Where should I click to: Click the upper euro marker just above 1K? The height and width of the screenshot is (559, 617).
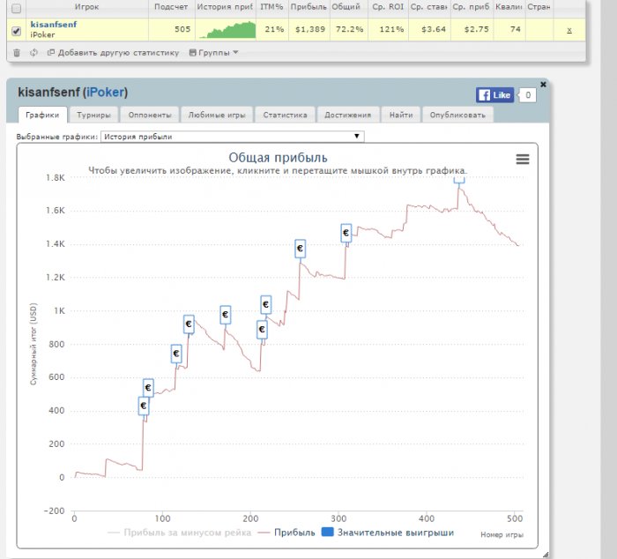[x=266, y=304]
